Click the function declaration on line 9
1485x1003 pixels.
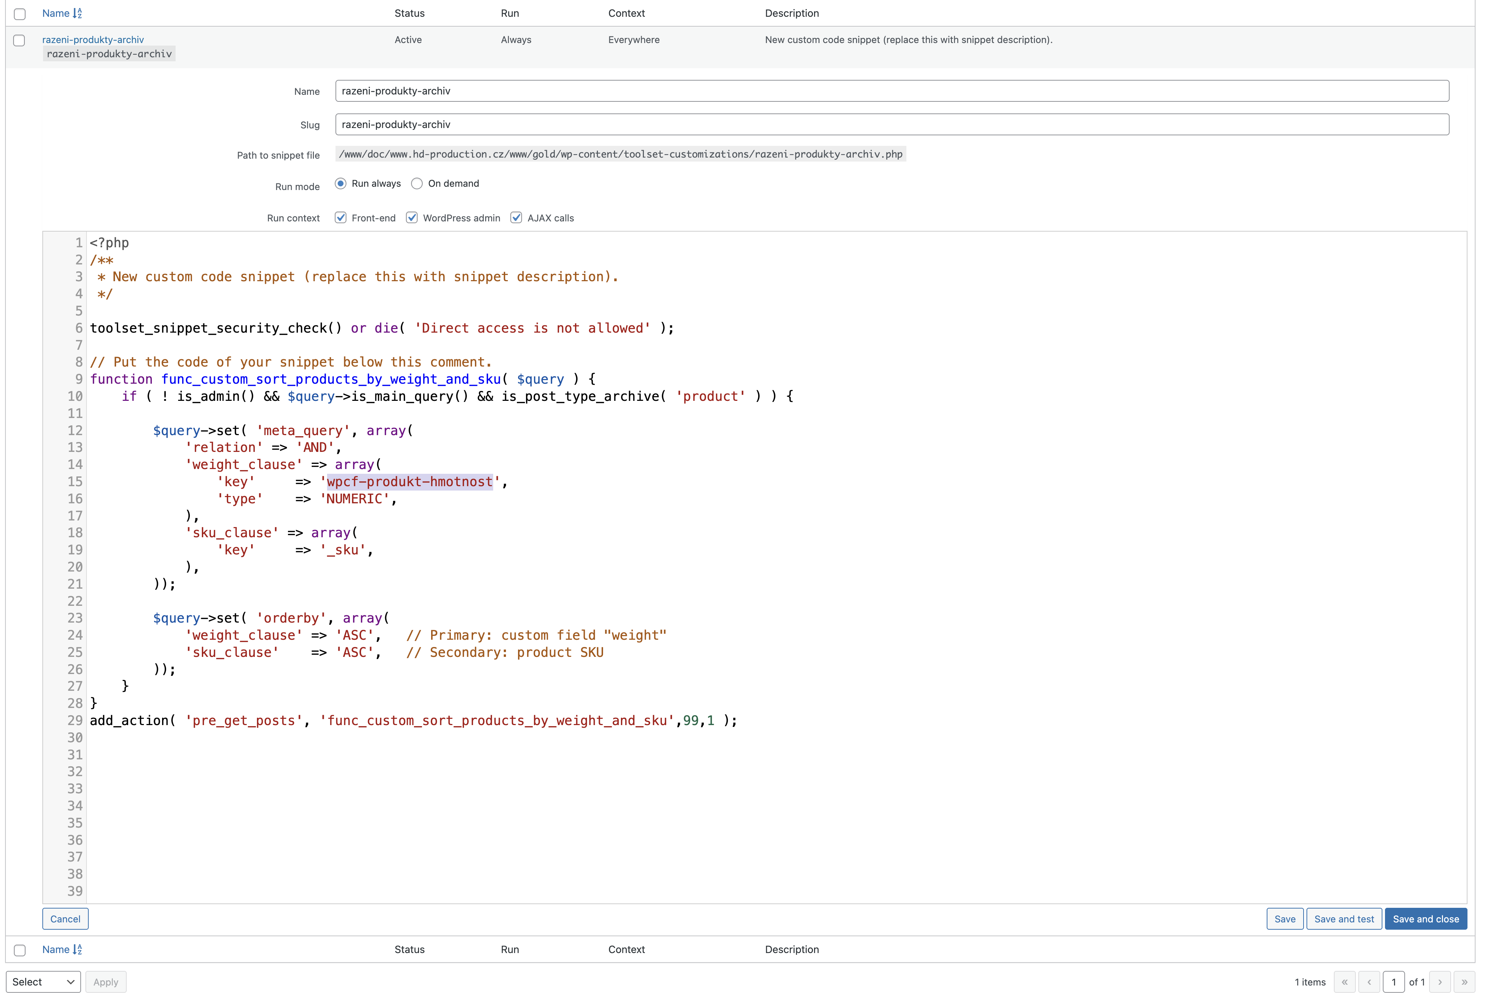[342, 379]
